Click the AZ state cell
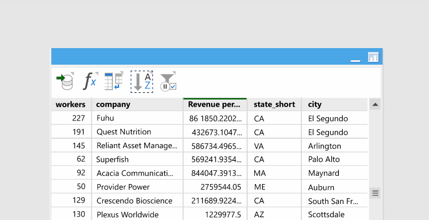The image size is (429, 220). [274, 214]
